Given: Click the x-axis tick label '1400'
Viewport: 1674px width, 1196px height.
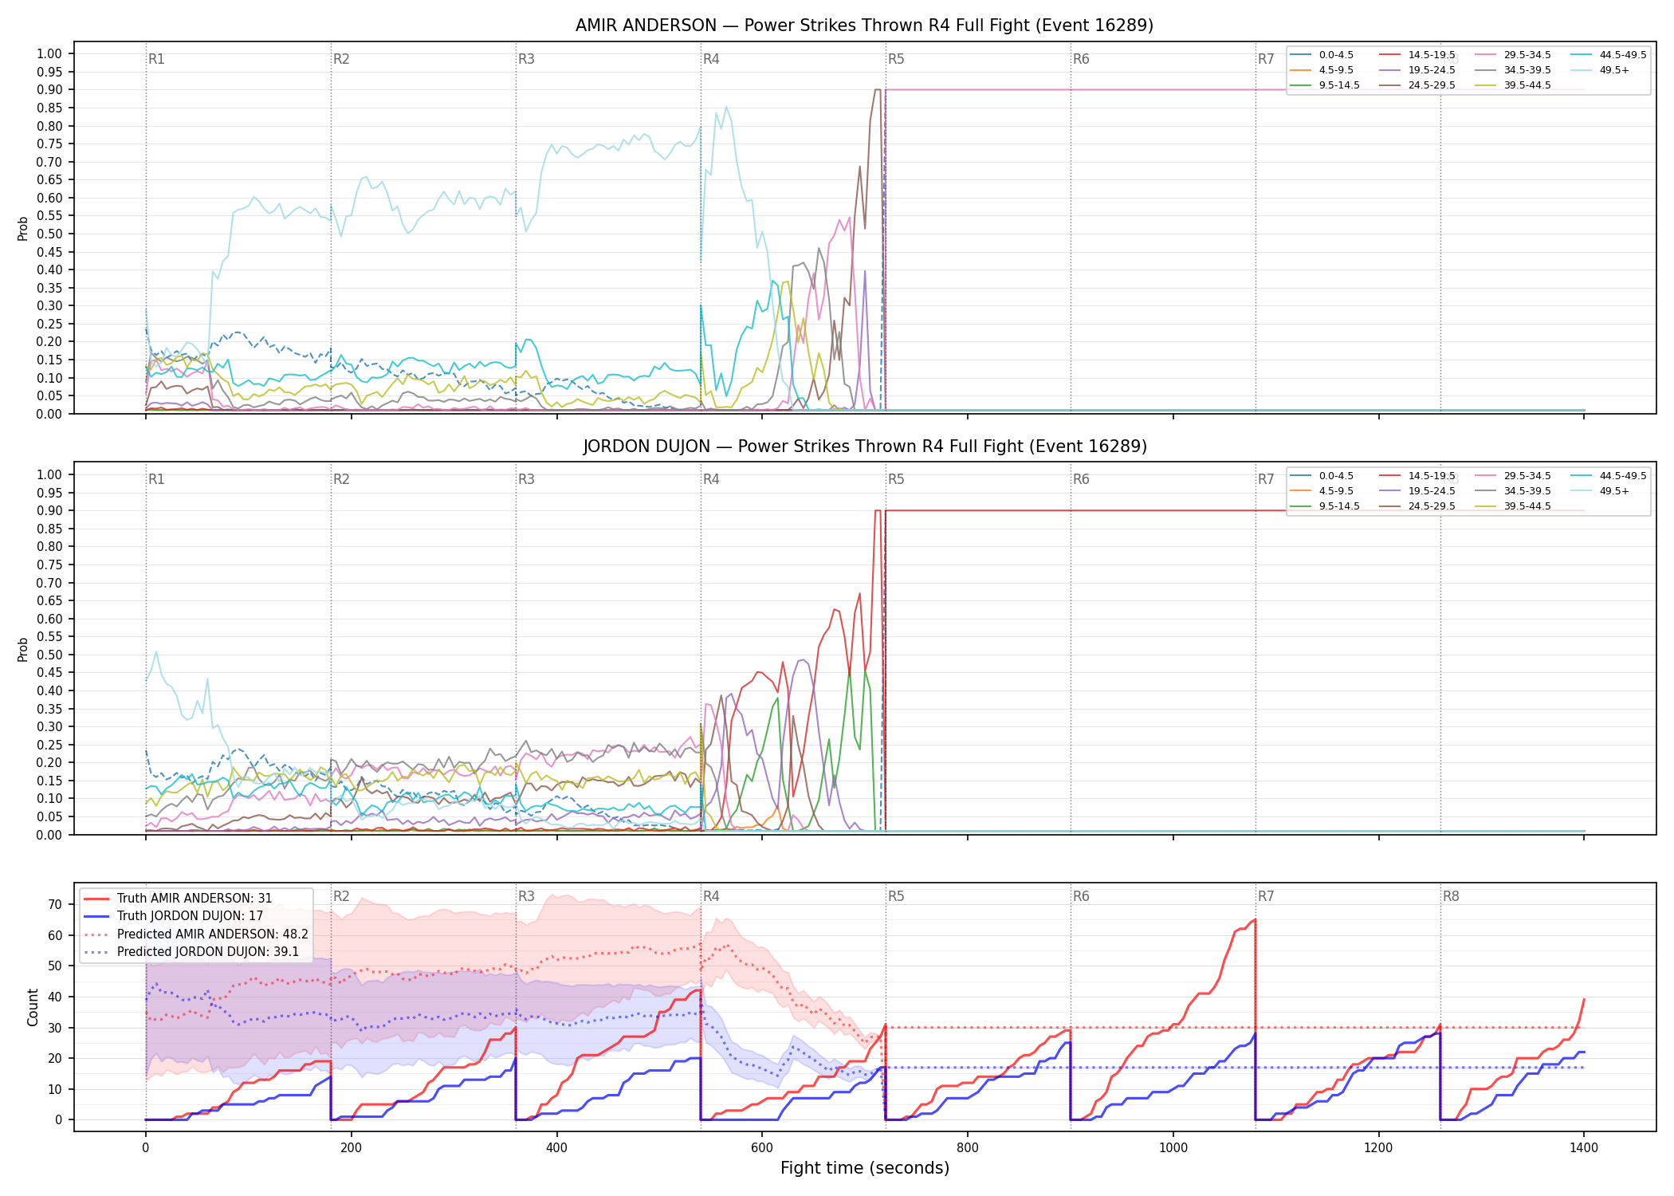Looking at the screenshot, I should point(1584,1148).
